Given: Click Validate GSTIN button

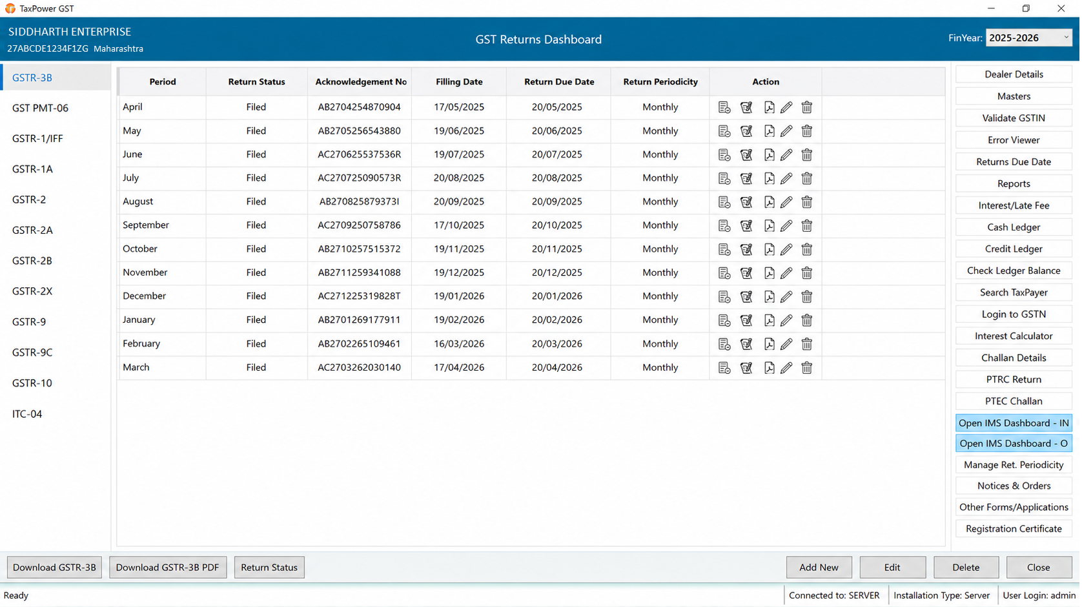Looking at the screenshot, I should click(x=1014, y=118).
